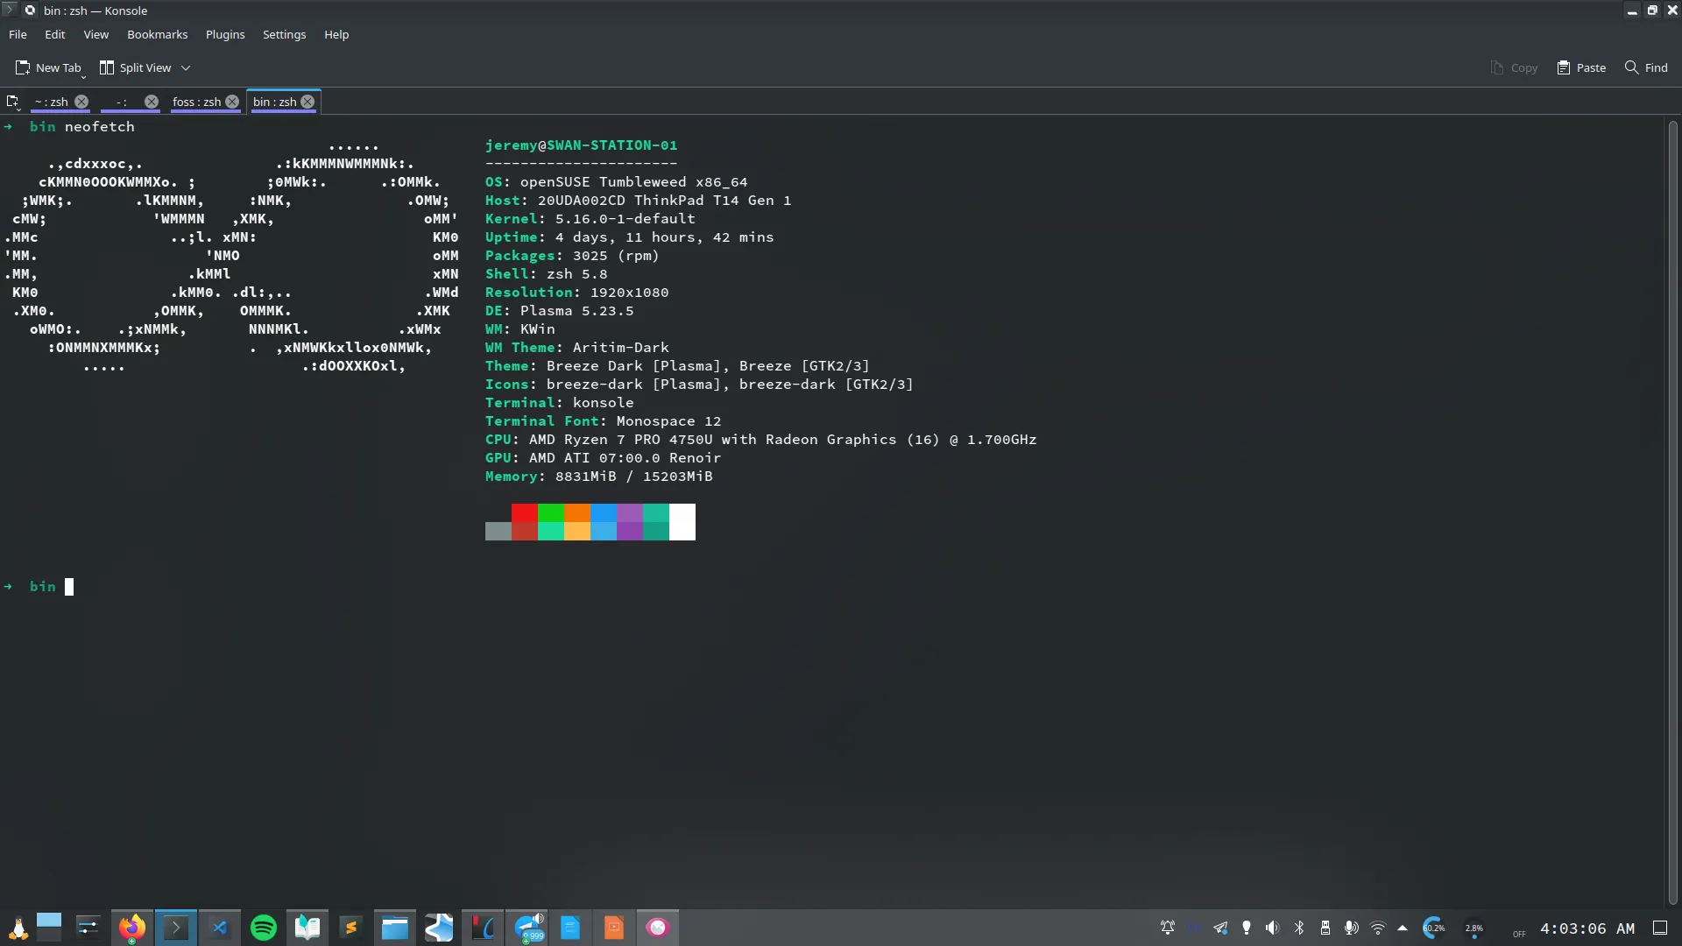The width and height of the screenshot is (1682, 946).
Task: Click the file manager icon in taskbar
Action: (x=396, y=927)
